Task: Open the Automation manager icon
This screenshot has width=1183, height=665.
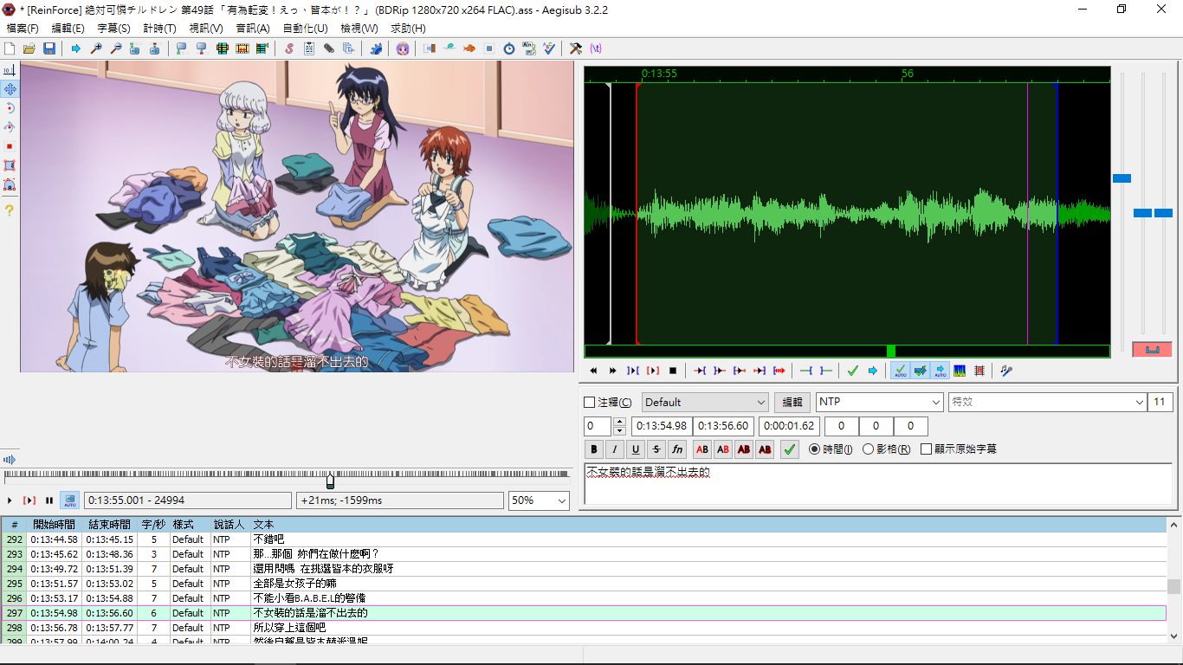Action: coord(376,48)
